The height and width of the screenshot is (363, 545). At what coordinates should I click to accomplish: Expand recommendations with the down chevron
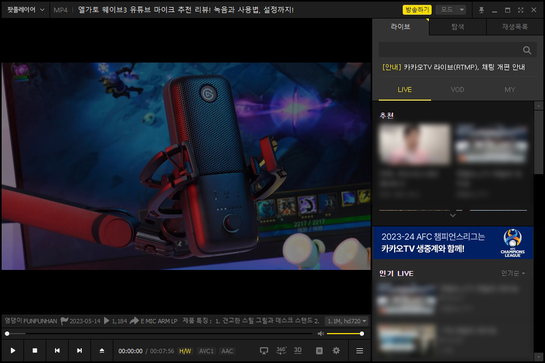(x=452, y=216)
